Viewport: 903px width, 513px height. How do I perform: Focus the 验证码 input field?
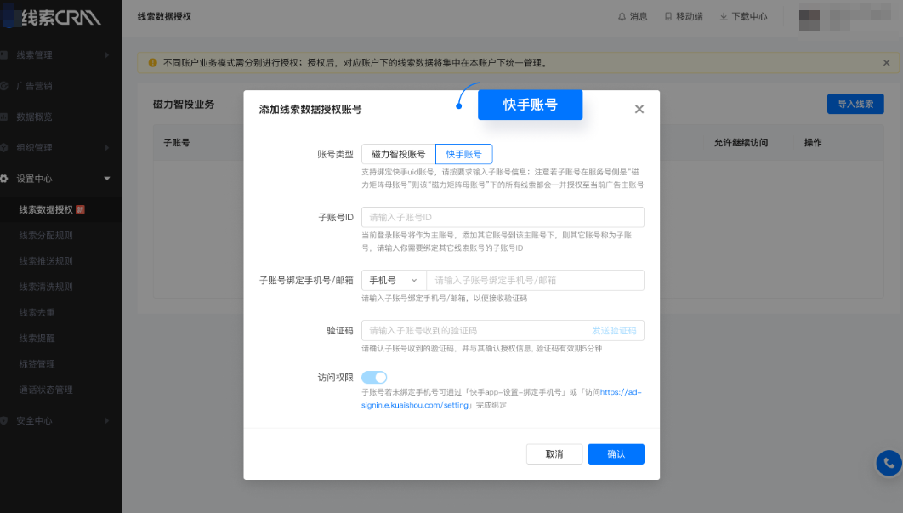tap(503, 330)
